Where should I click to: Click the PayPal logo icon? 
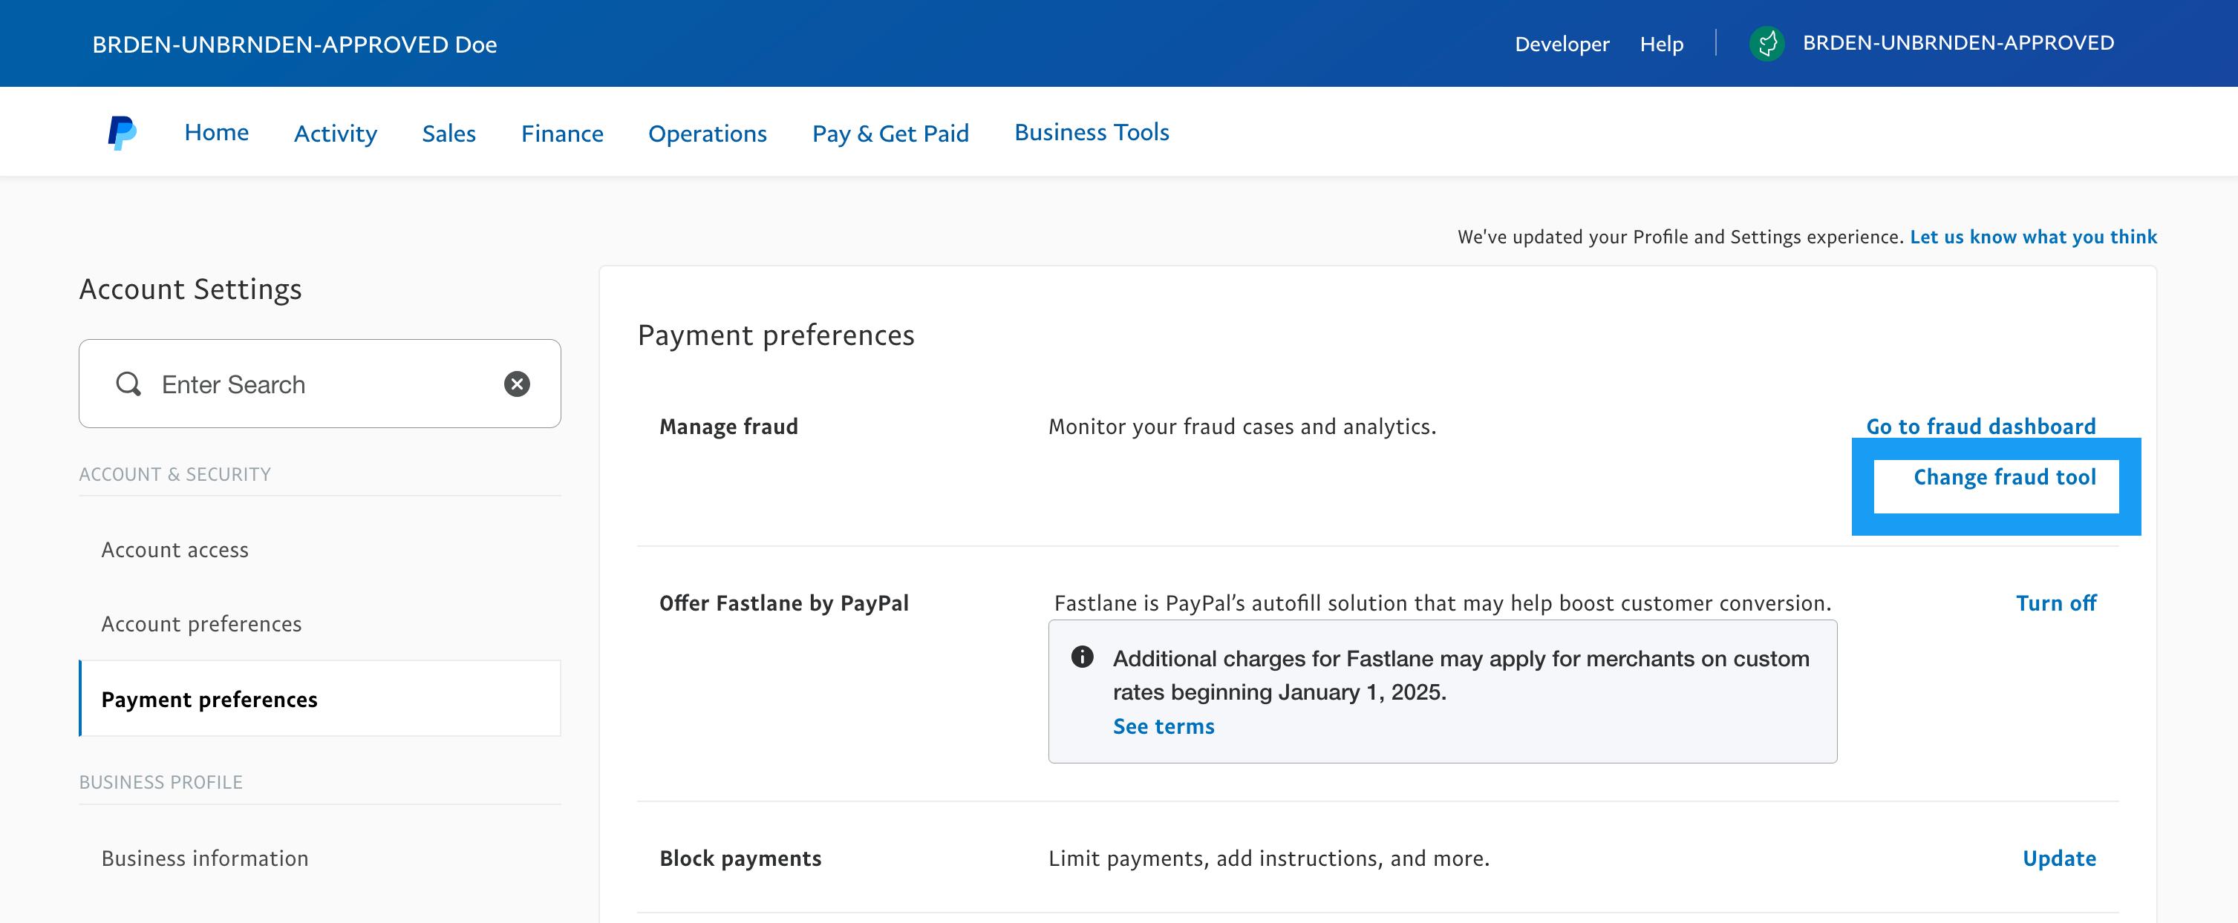coord(122,133)
